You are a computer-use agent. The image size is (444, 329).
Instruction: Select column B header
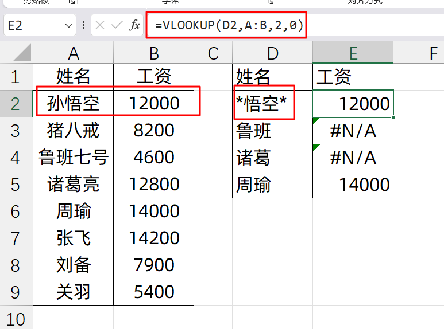click(154, 52)
